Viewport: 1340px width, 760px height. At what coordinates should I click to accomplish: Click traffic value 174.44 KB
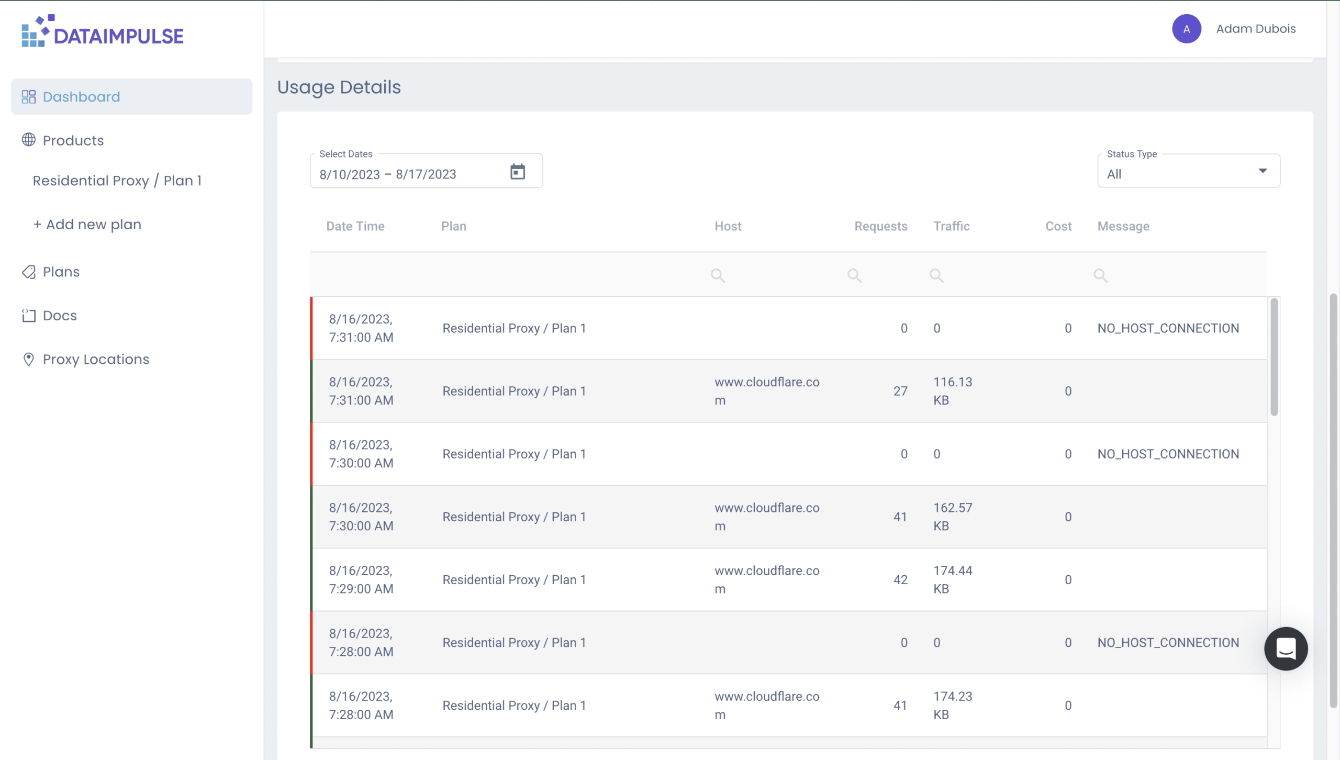coord(953,579)
